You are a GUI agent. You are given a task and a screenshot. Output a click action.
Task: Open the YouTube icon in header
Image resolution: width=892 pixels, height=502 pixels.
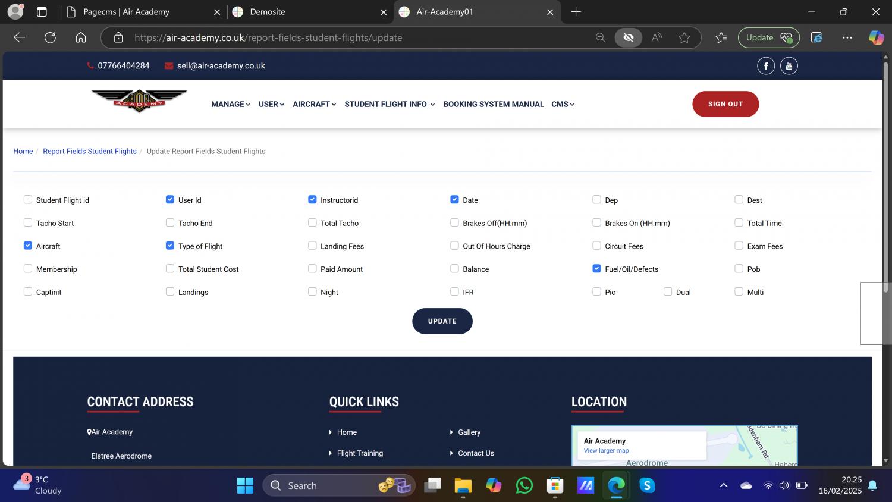tap(789, 66)
